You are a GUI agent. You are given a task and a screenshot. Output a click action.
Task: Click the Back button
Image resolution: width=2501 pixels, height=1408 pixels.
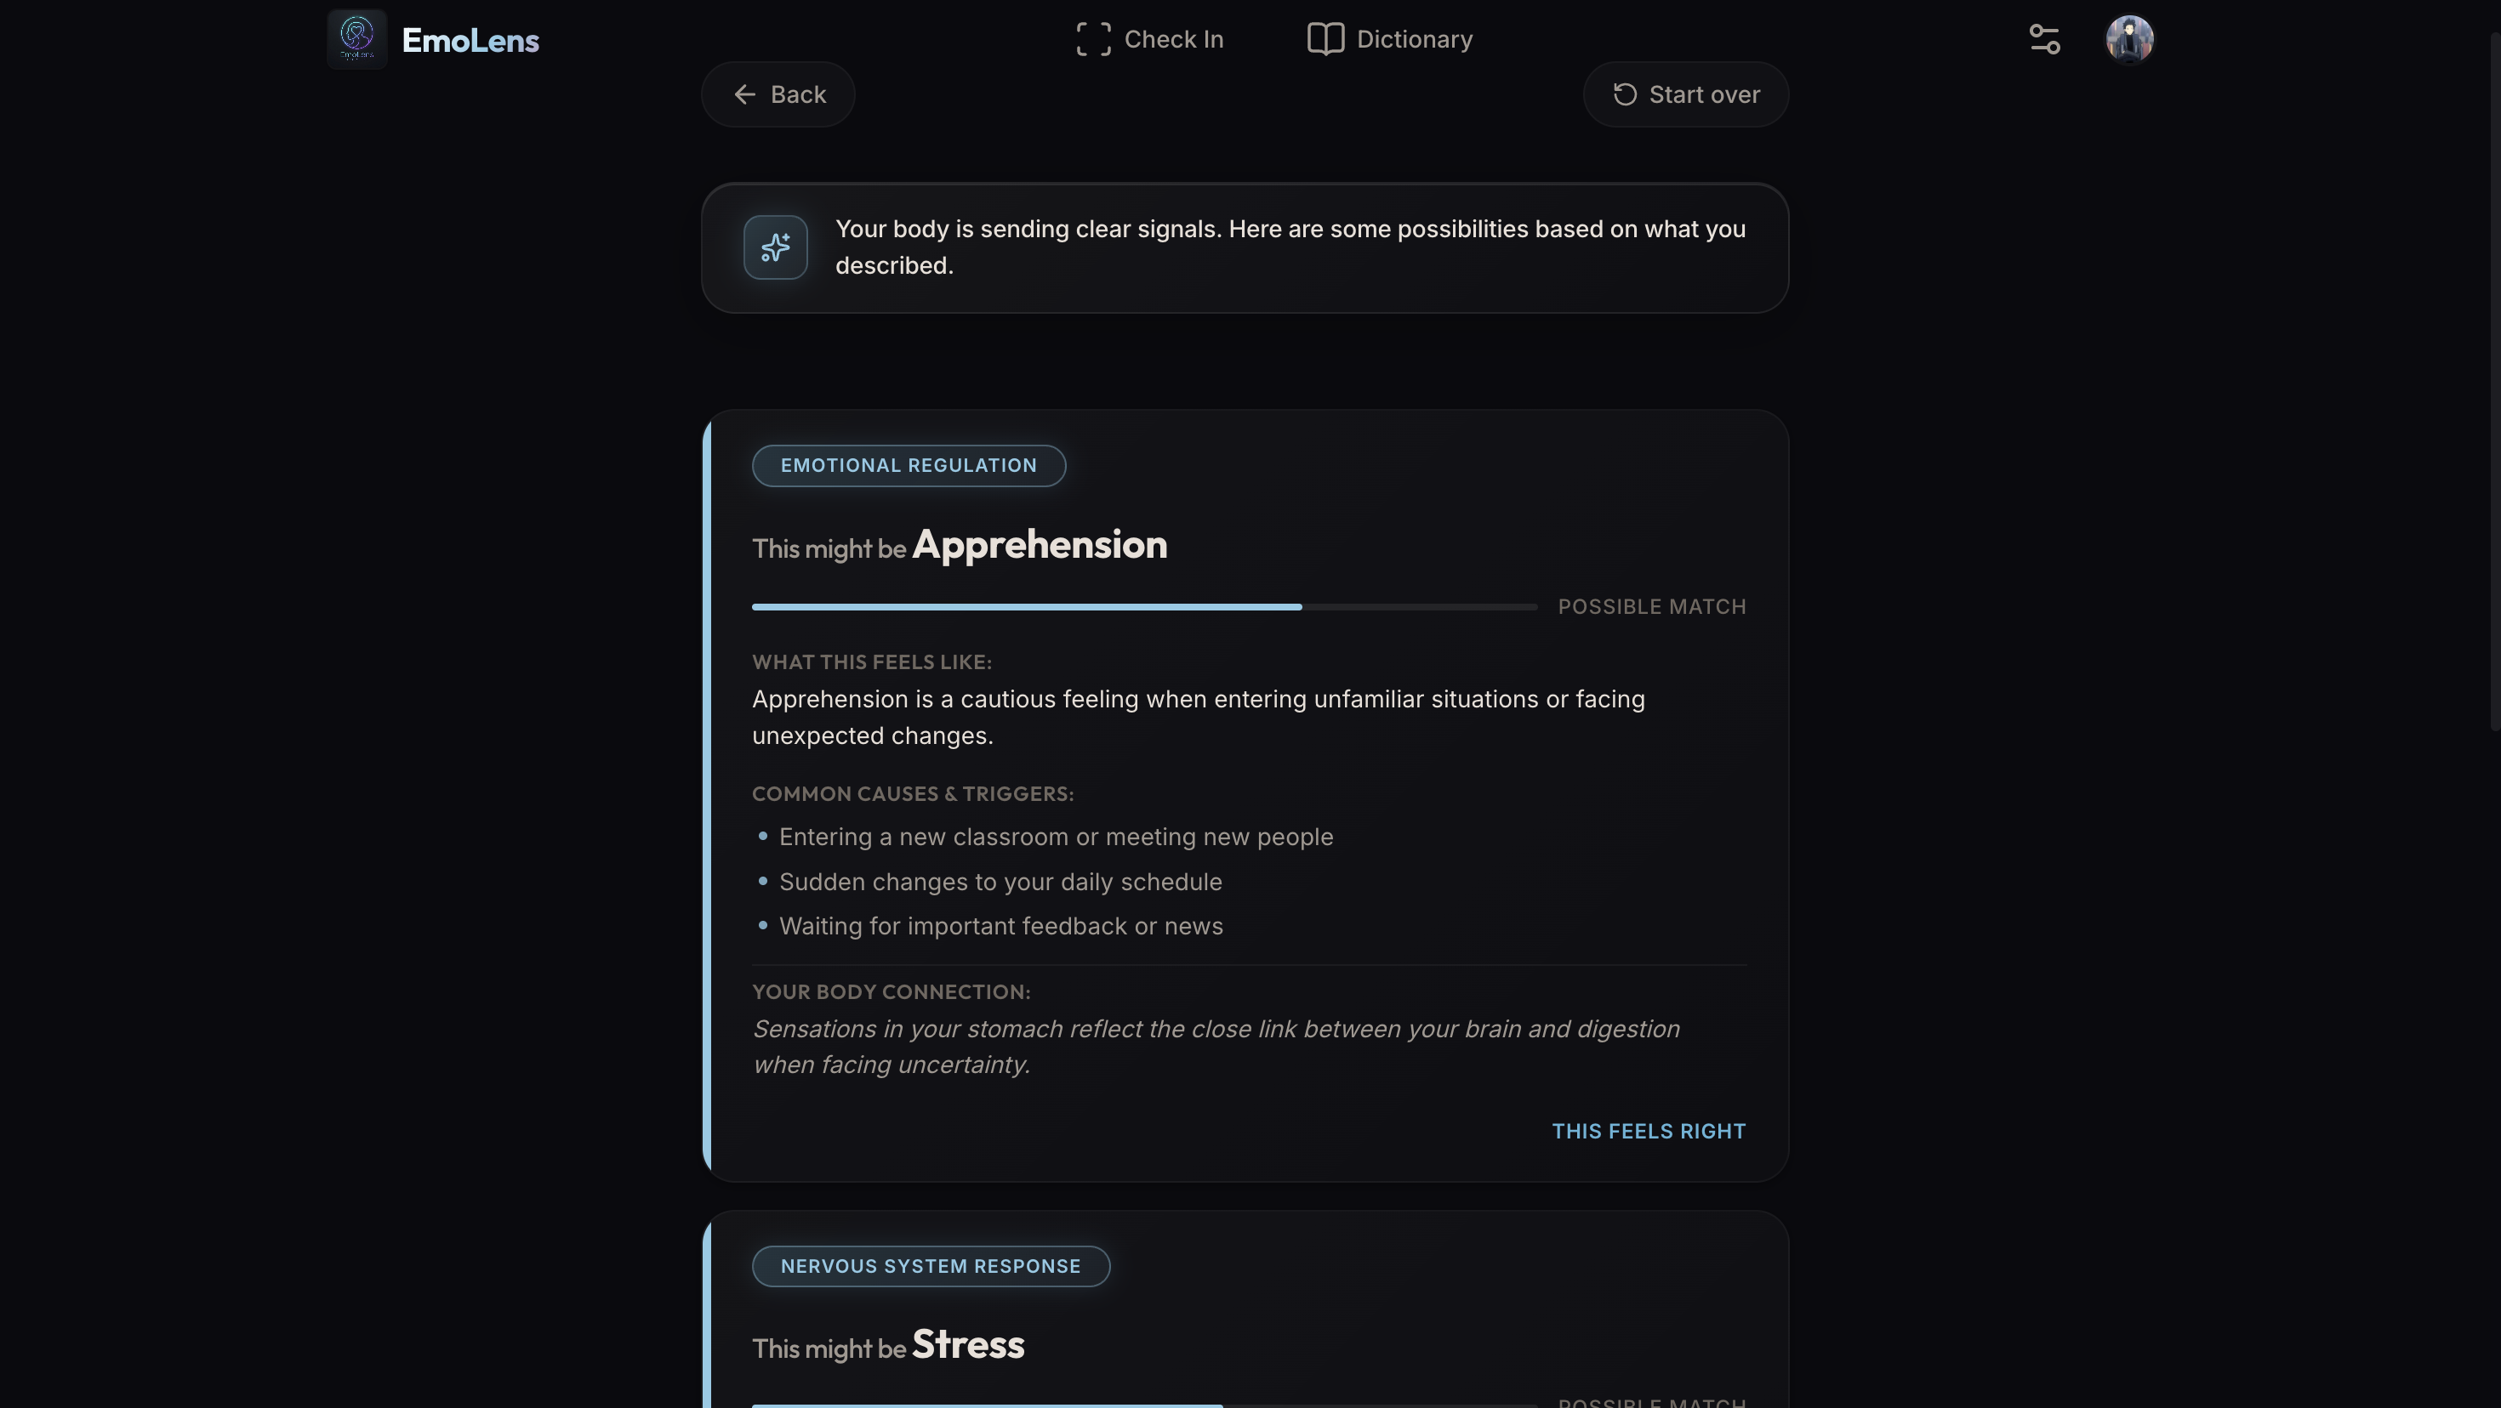point(778,95)
